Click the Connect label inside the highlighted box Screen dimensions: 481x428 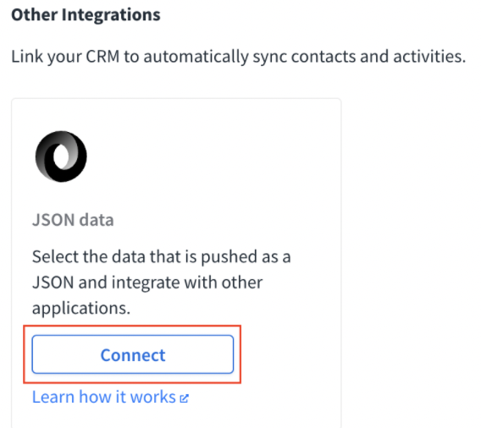[133, 355]
